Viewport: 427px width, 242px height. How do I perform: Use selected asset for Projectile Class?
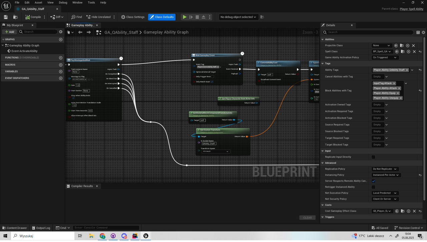click(396, 45)
